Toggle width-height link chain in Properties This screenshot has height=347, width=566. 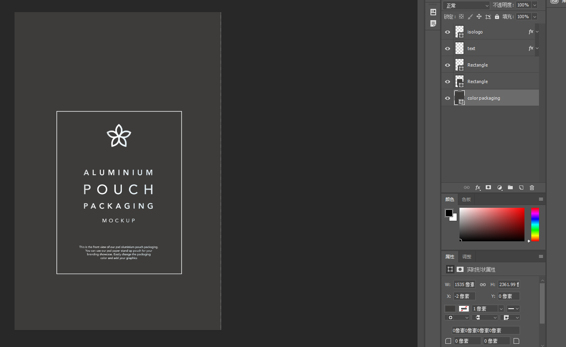(482, 284)
